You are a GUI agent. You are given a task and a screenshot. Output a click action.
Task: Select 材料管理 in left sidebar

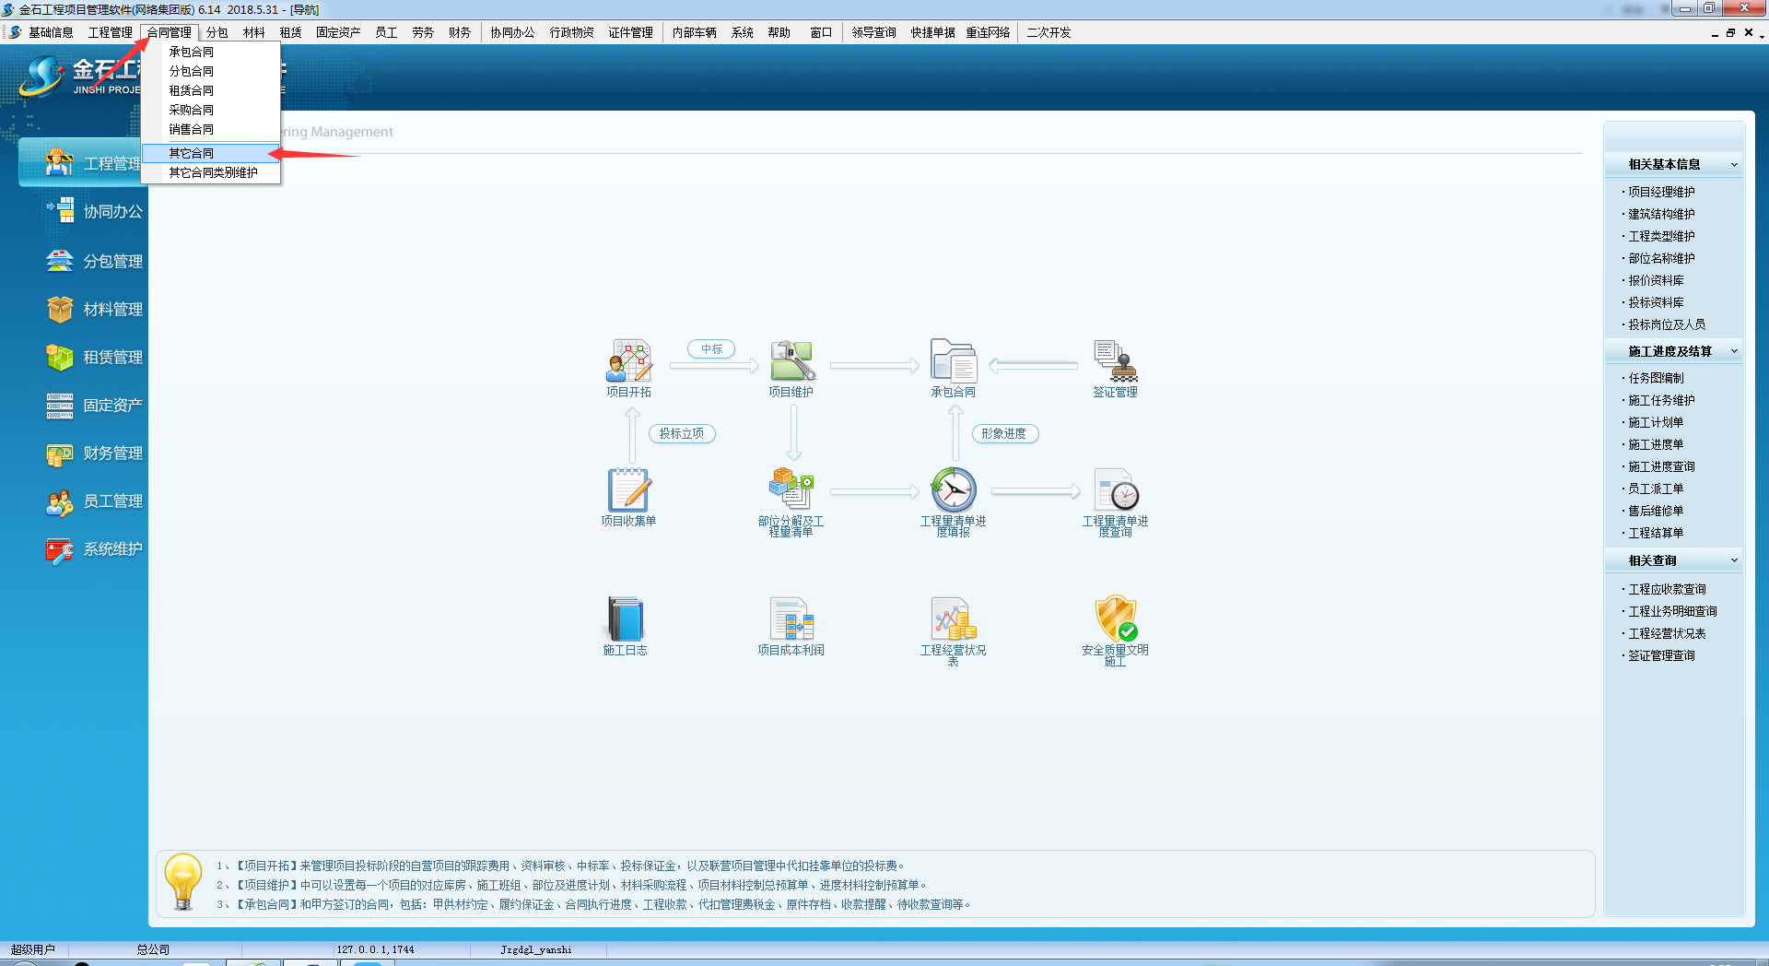pyautogui.click(x=96, y=309)
